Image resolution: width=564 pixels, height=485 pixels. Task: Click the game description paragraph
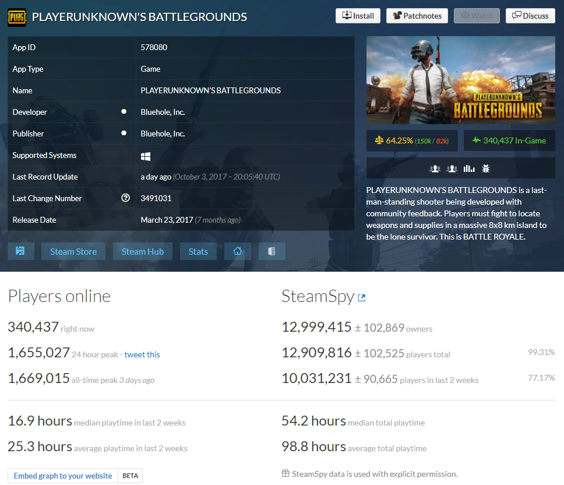coord(456,213)
